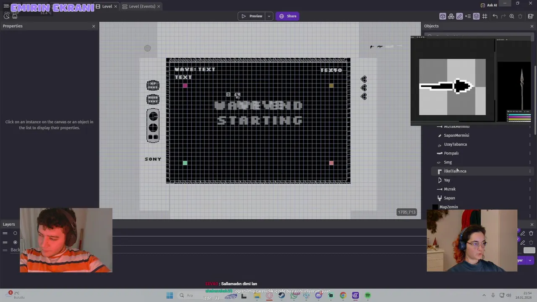Open Spotify from the taskbar

click(x=368, y=295)
